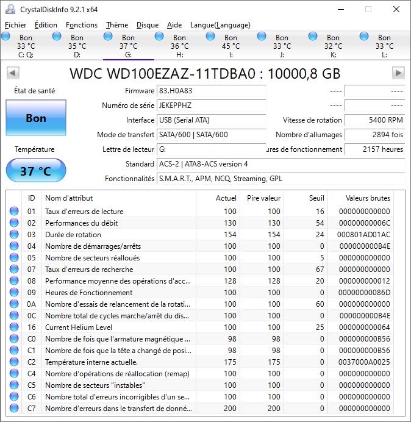The width and height of the screenshot is (411, 422).
Task: Go to previous disk with left arrow
Action: coord(13,73)
